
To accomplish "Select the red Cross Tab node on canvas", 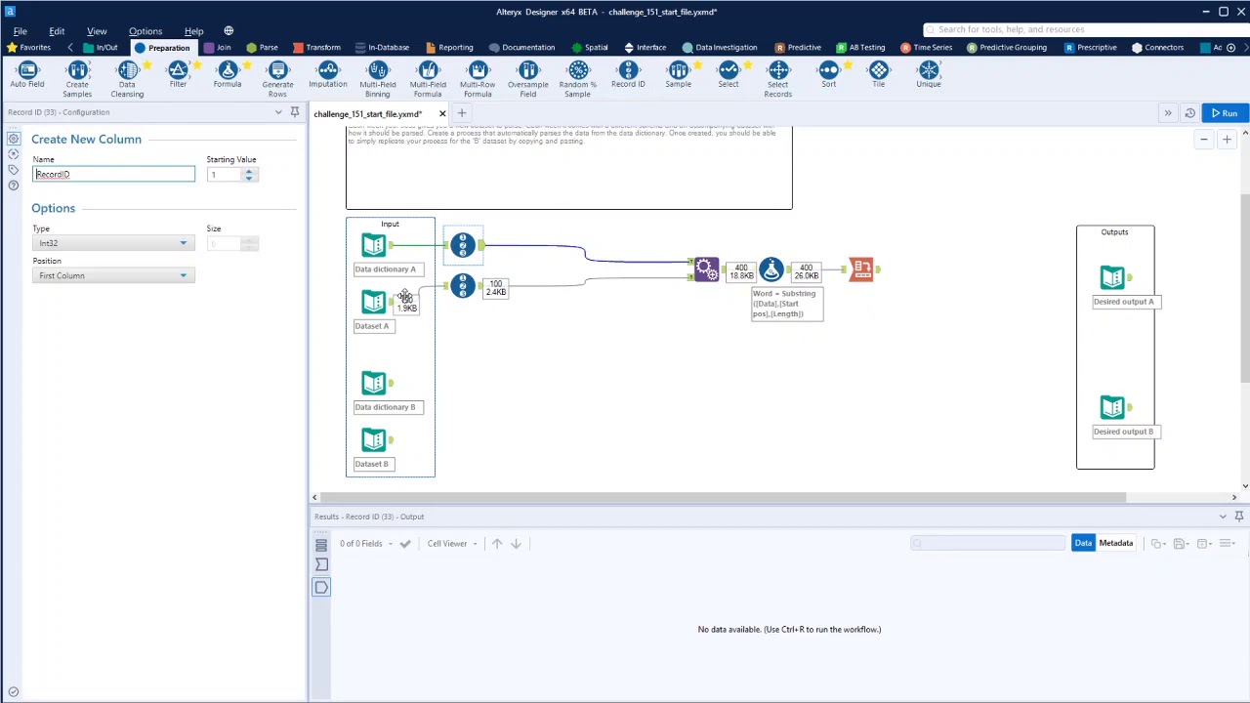I will pyautogui.click(x=861, y=269).
